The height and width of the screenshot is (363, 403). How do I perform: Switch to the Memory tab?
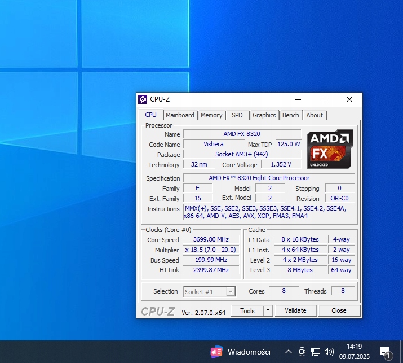(211, 115)
